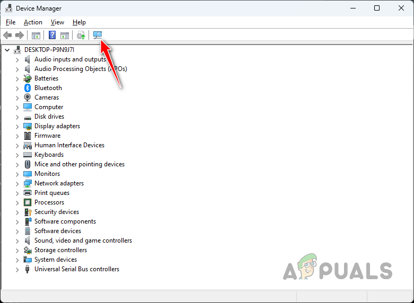Screen dimensions: 414x303
Task: Maximize the Device Manager window
Action: coord(377,8)
